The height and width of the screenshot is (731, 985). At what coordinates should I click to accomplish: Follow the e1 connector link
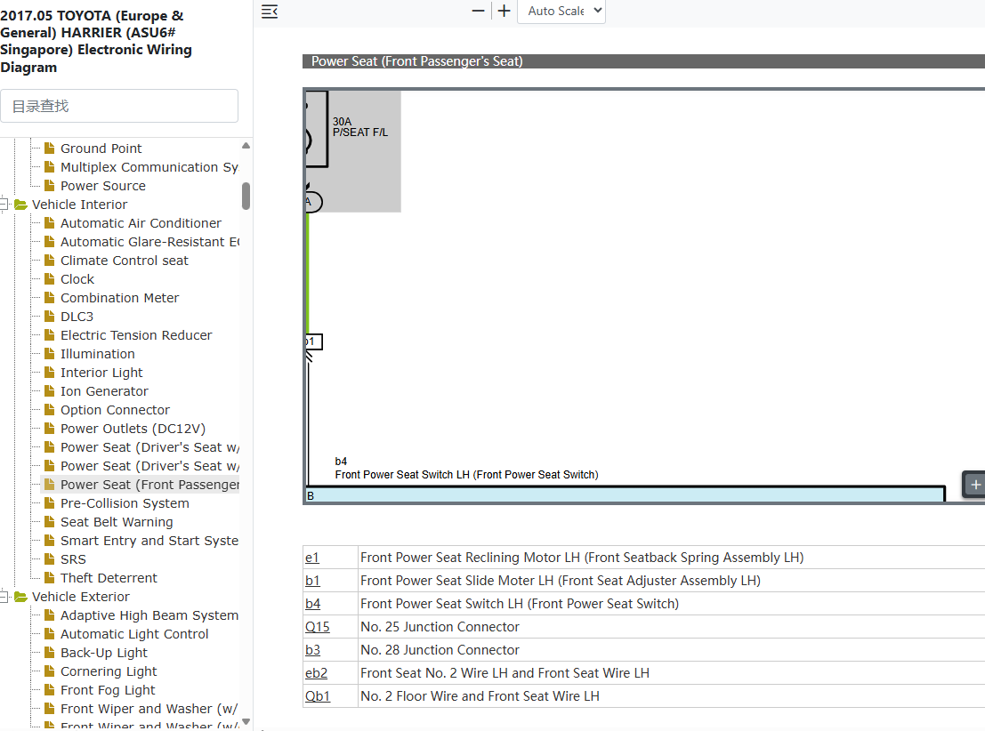point(312,558)
